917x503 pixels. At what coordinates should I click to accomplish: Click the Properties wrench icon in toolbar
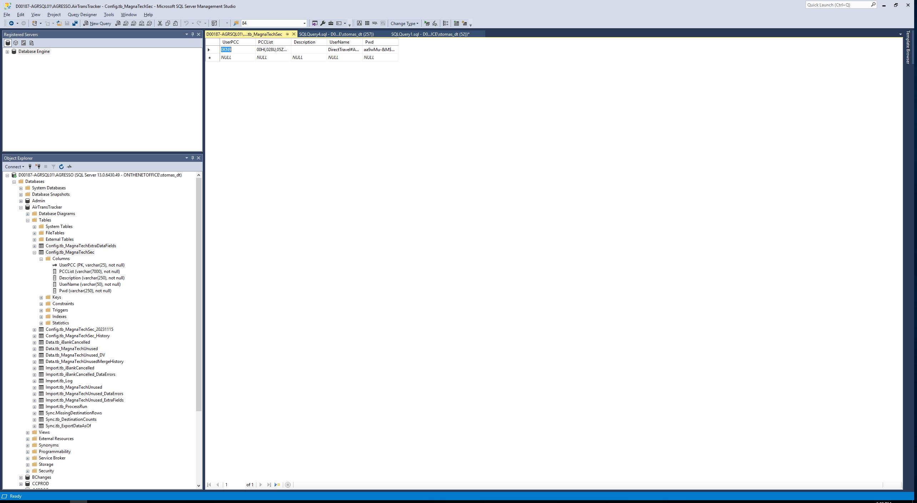(323, 23)
